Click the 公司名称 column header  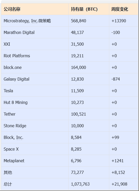pos(12,9)
